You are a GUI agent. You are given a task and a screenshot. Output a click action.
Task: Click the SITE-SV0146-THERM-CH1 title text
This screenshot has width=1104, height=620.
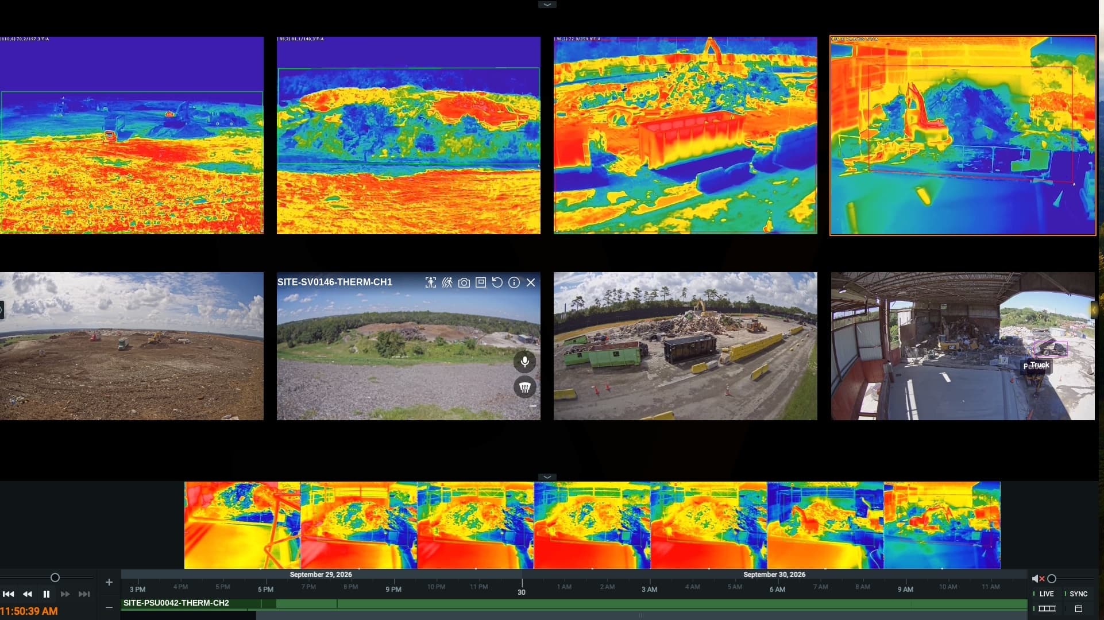(335, 282)
